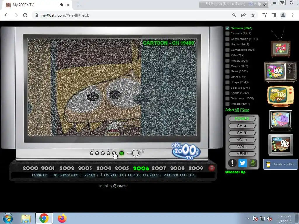Click the TV's front channel up button
The width and height of the screenshot is (299, 224).
click(114, 153)
